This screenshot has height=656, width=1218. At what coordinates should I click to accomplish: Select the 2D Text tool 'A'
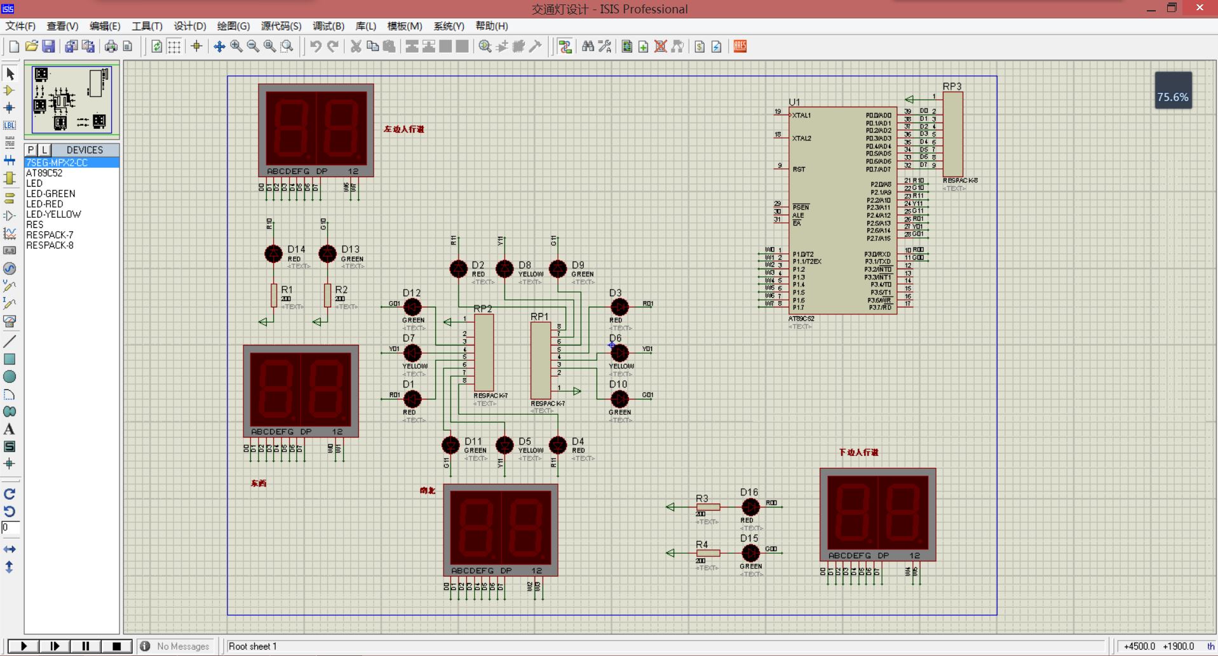point(10,429)
